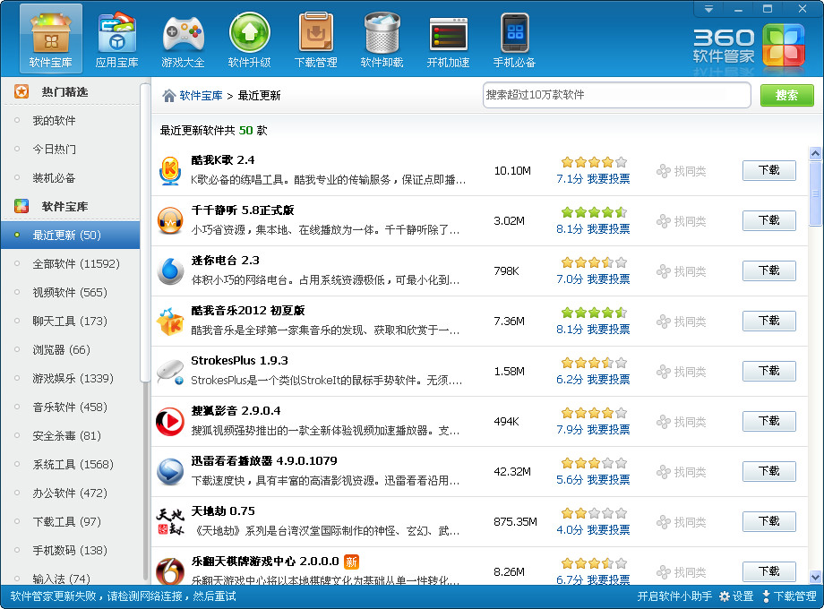The image size is (824, 609).
Task: Click the star rating of 酷我K歌
Action: pos(594,162)
